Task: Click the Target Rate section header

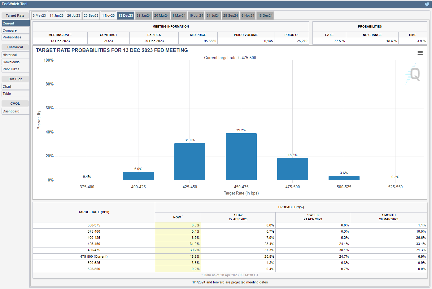Action: (x=15, y=15)
